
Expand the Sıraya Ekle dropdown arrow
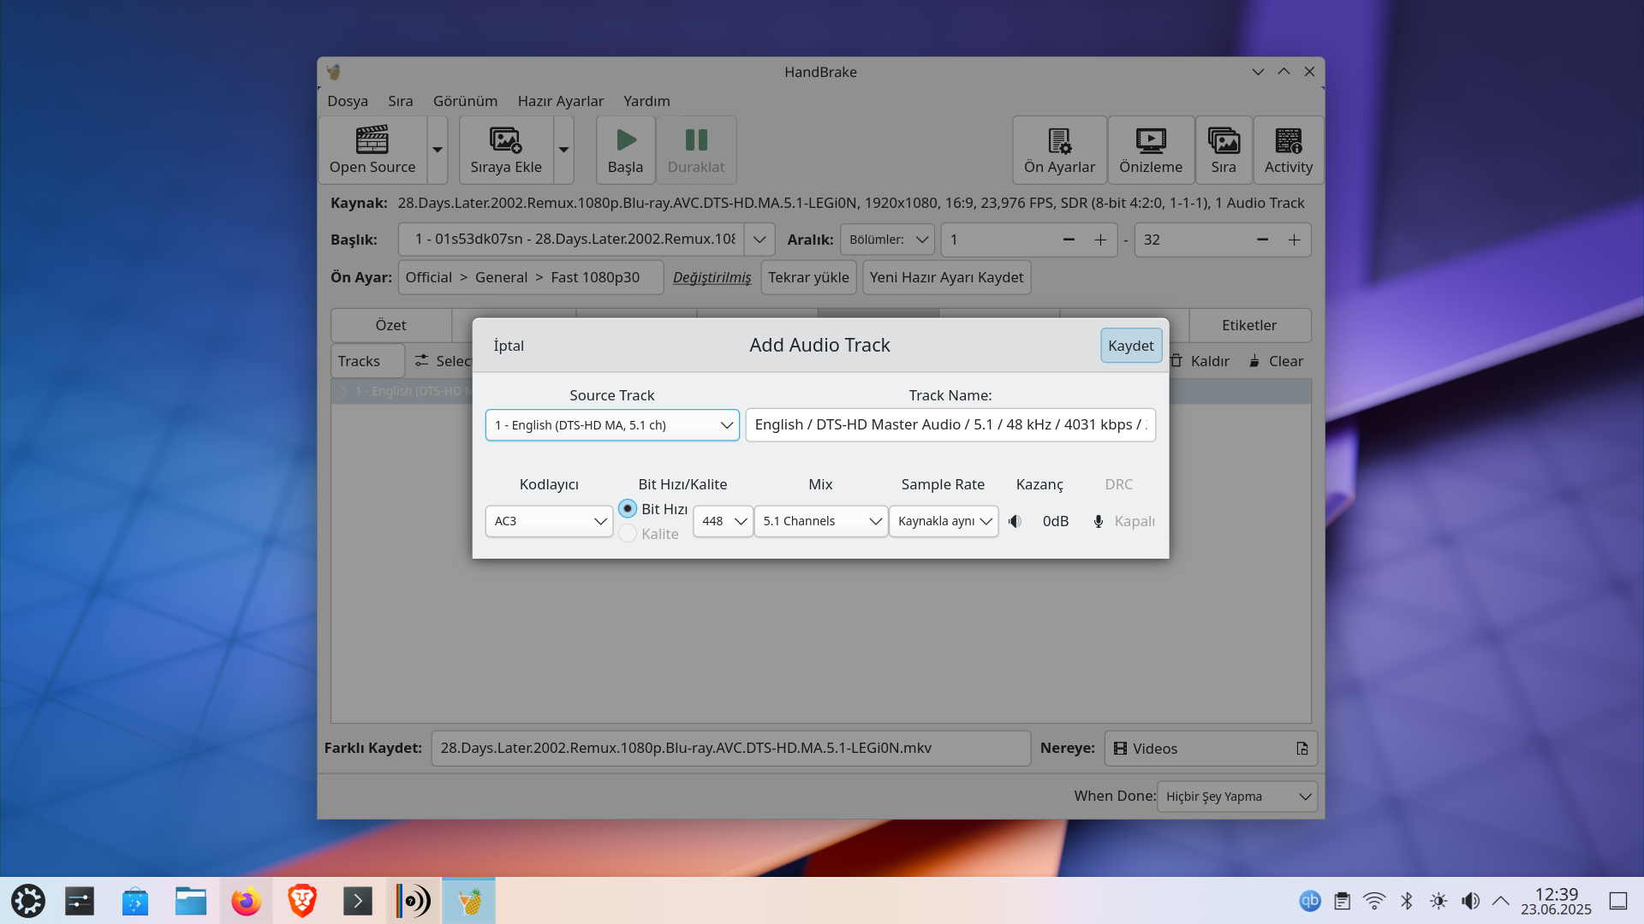click(563, 150)
